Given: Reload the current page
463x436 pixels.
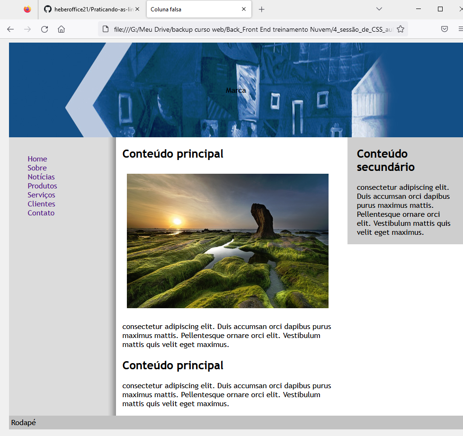Looking at the screenshot, I should 44,29.
